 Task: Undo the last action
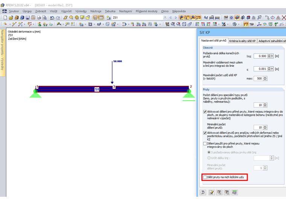tap(52, 18)
